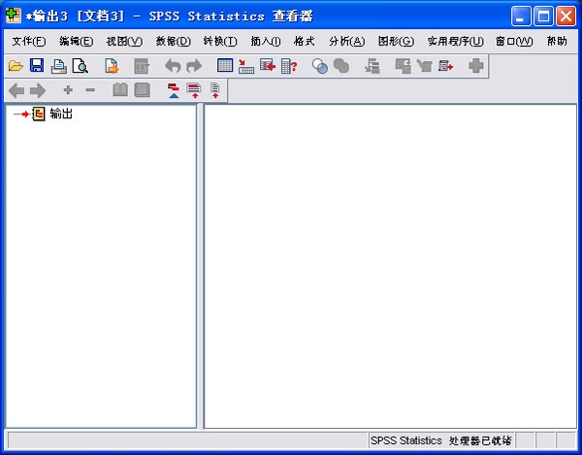Click the hide closed book icon
Screen dimensions: 582x455
coord(142,90)
